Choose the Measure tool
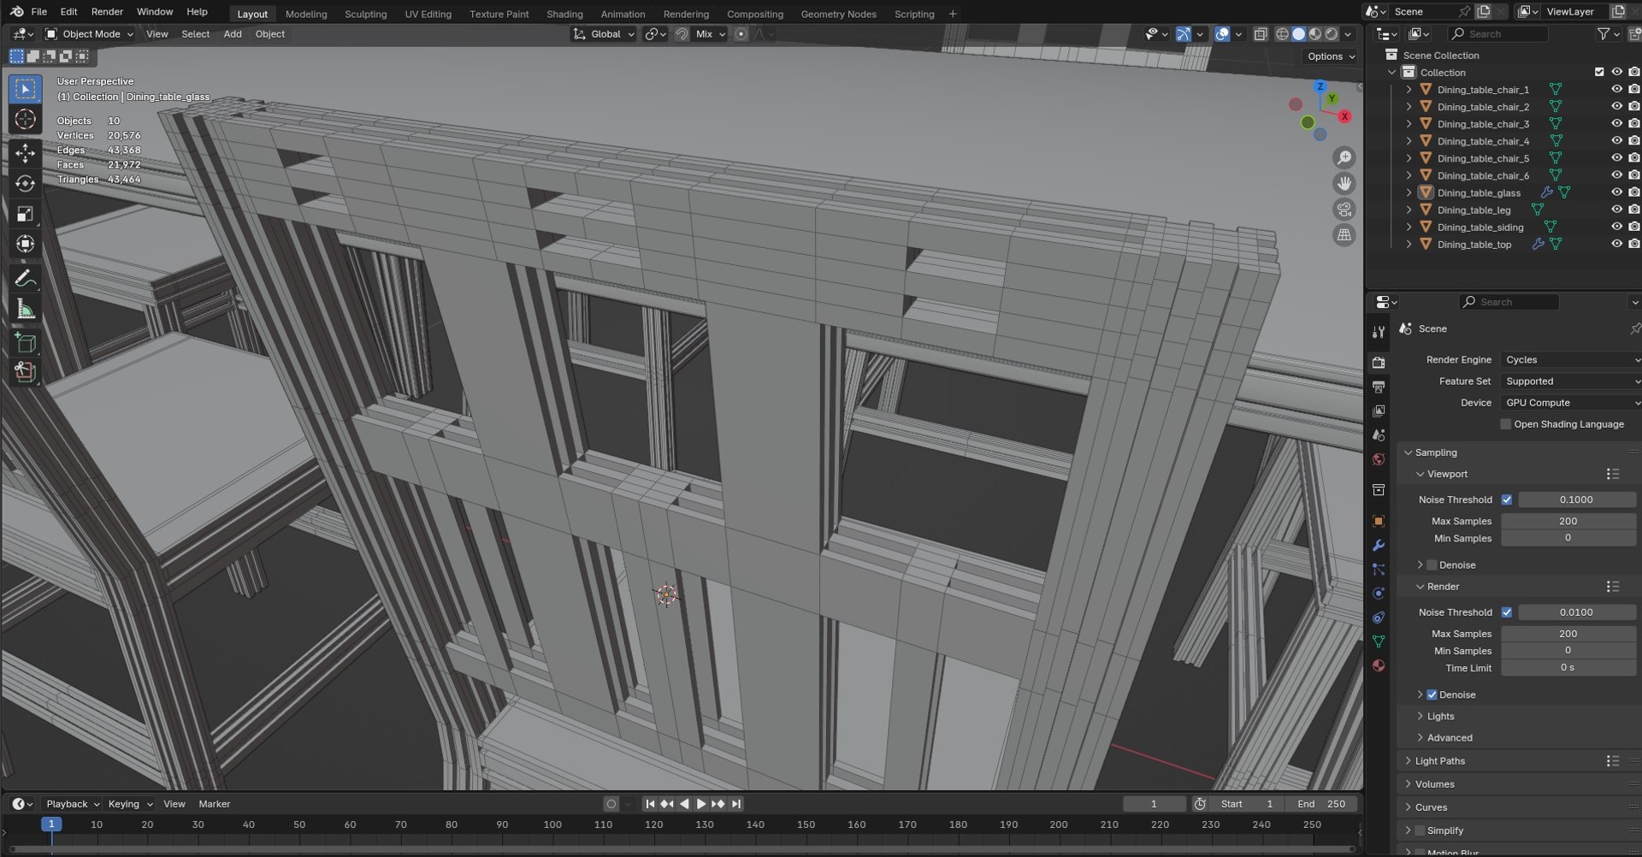The image size is (1642, 857). 25,309
